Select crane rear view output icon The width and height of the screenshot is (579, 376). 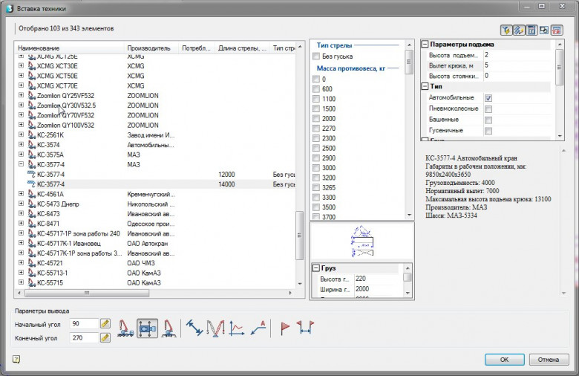tap(169, 328)
